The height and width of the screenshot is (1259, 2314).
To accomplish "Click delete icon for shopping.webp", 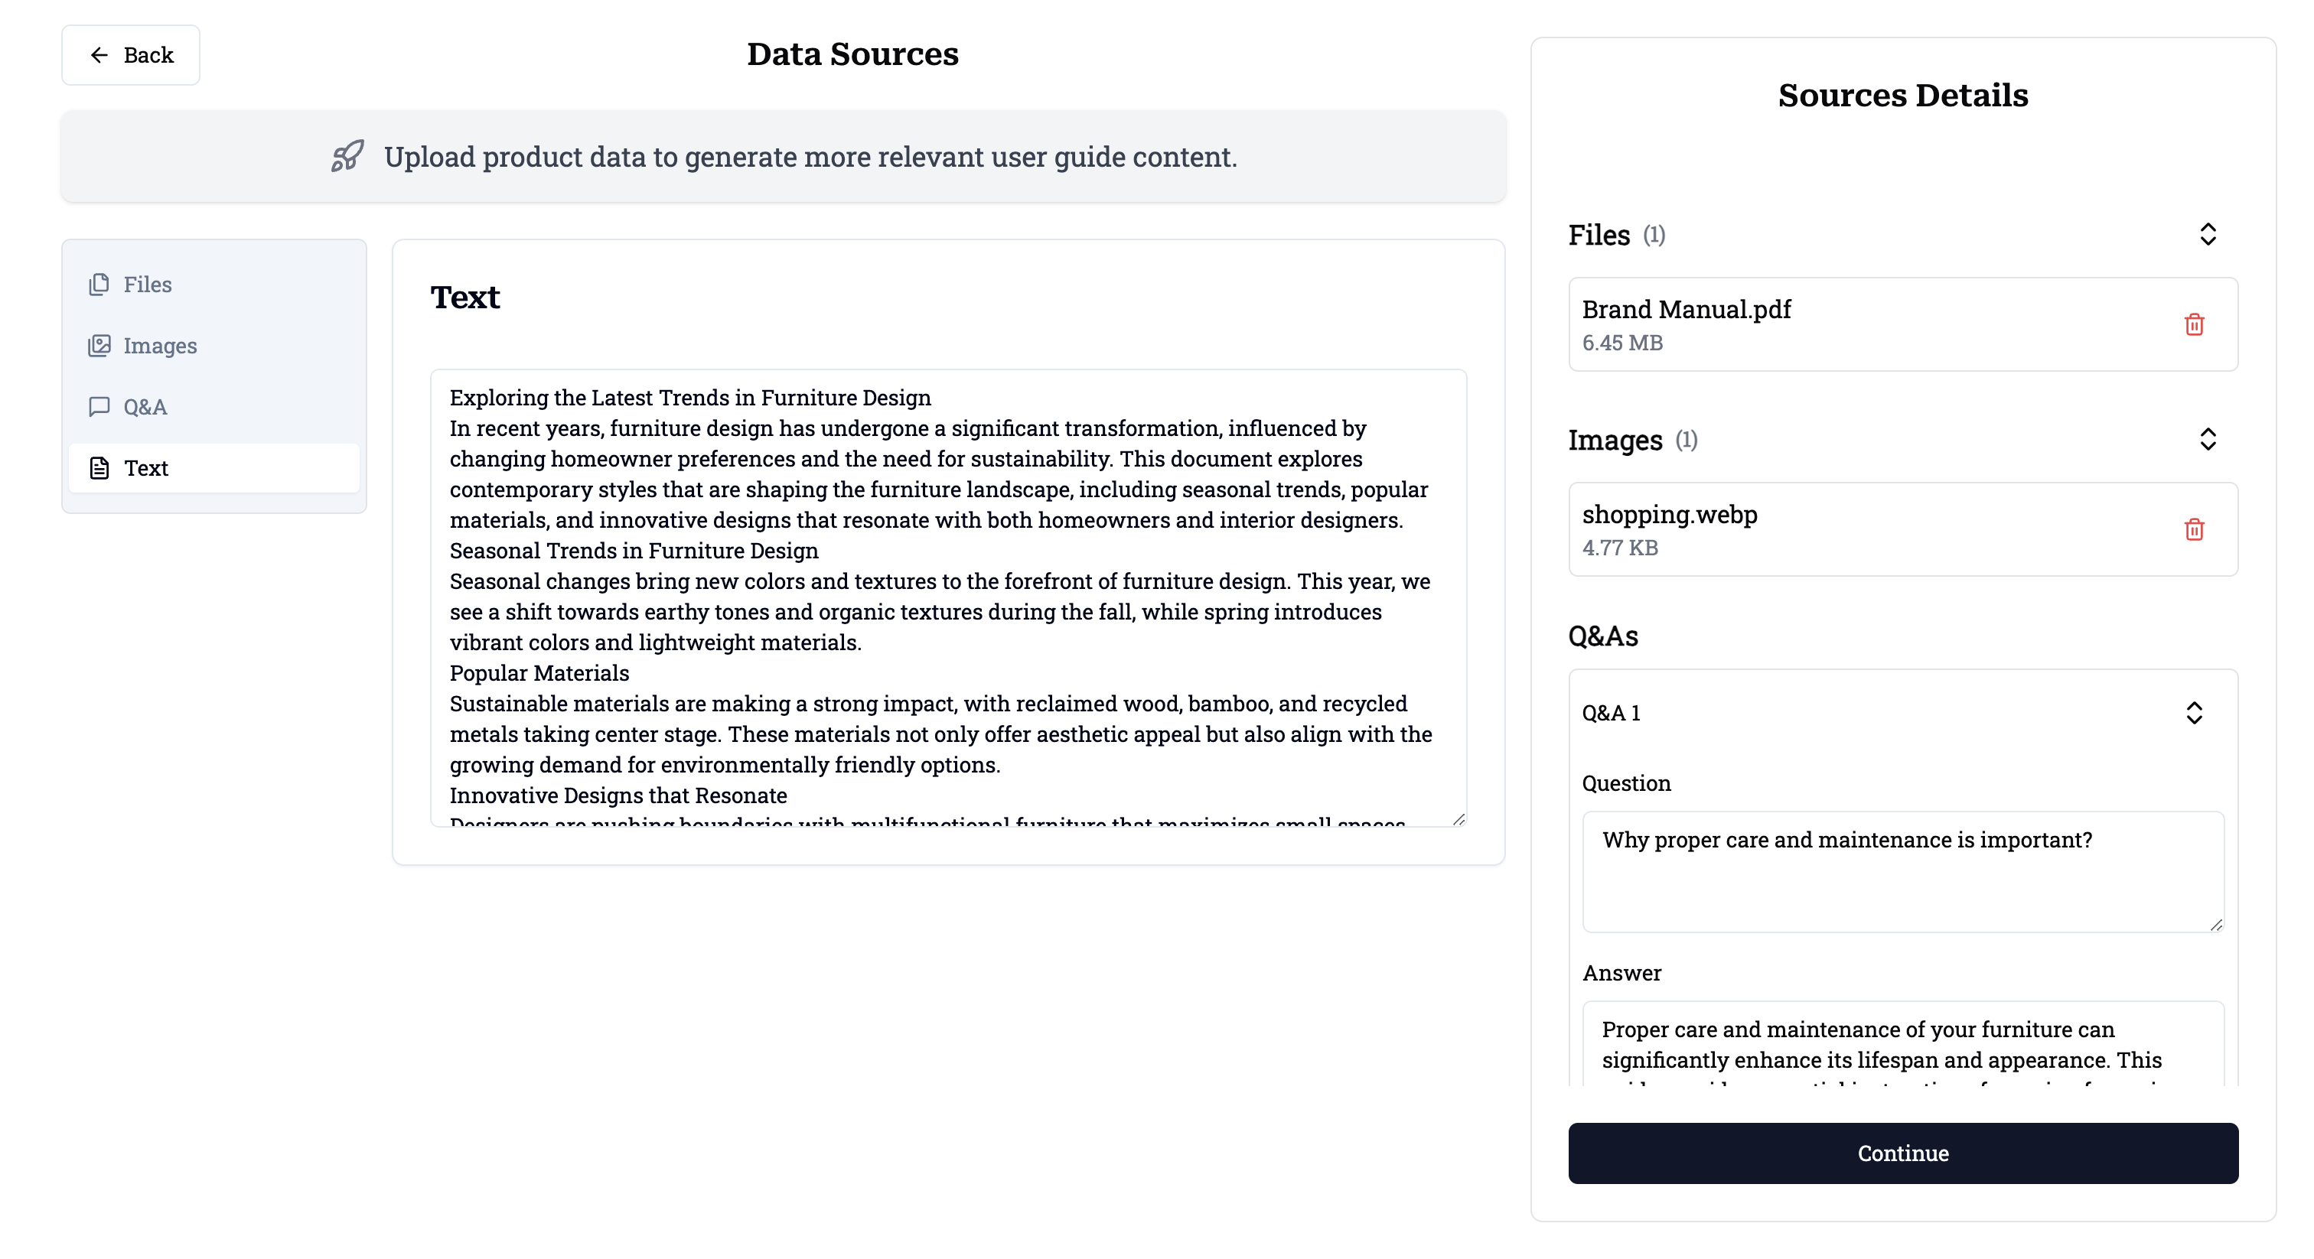I will 2195,529.
